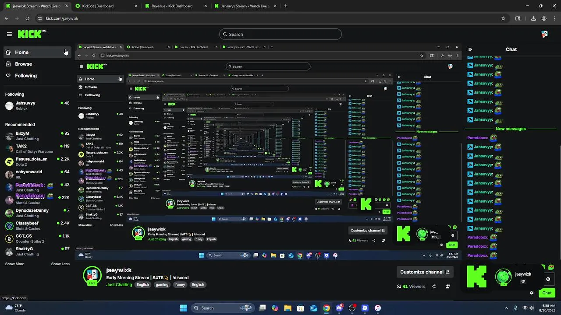Open the 73°F Cloudy weather widget
Image resolution: width=561 pixels, height=315 pixels.
point(14,308)
